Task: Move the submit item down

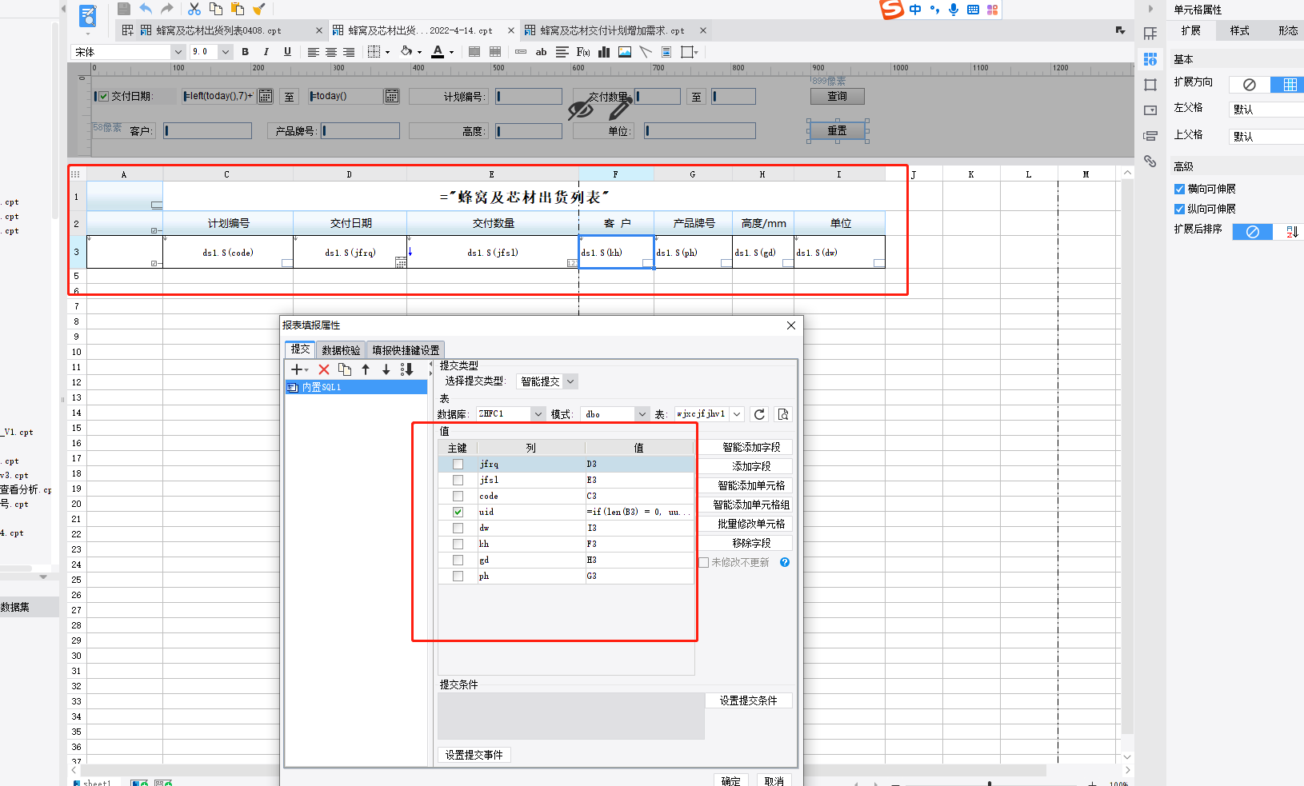Action: 386,369
